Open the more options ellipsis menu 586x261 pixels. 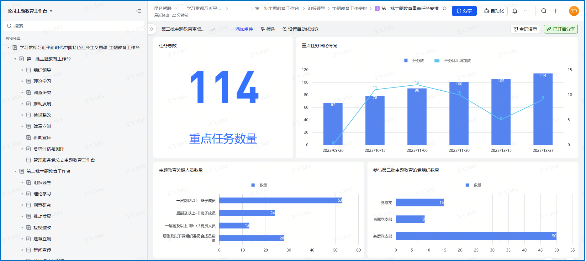pos(526,11)
